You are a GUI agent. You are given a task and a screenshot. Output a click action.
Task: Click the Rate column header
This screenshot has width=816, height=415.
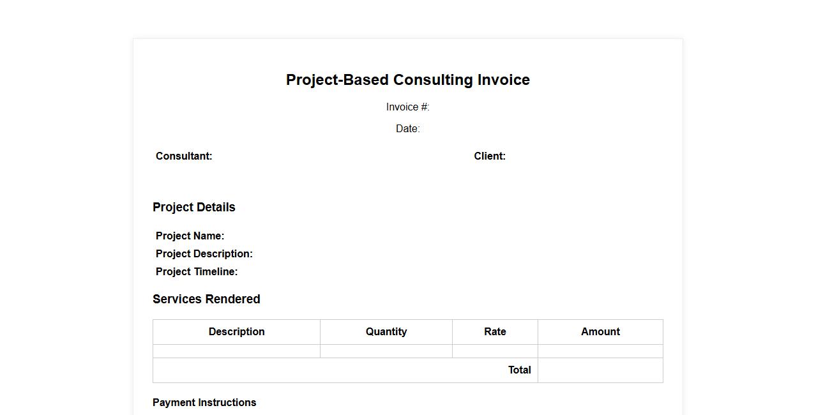495,332
